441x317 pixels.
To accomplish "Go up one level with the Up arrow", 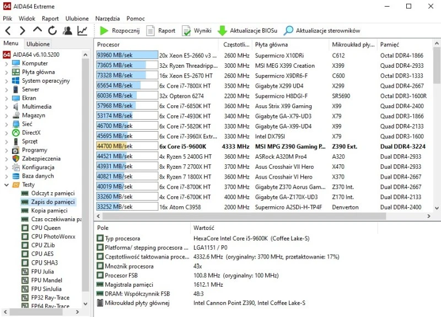I will (x=37, y=30).
